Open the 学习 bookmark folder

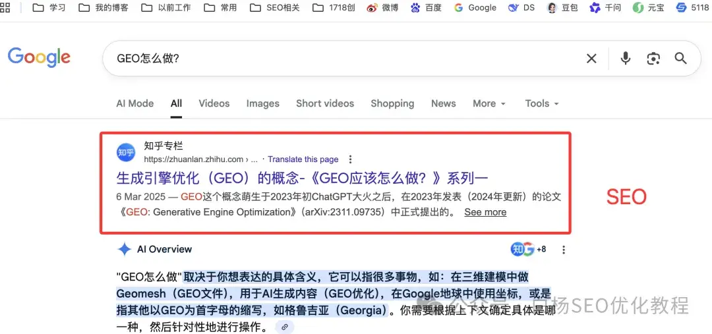coord(49,8)
